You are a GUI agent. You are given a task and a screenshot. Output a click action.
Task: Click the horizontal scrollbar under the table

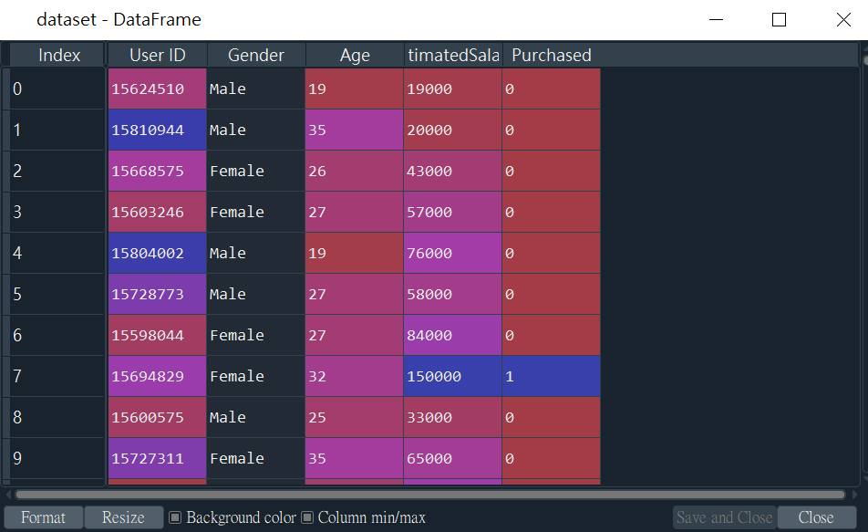point(429,495)
